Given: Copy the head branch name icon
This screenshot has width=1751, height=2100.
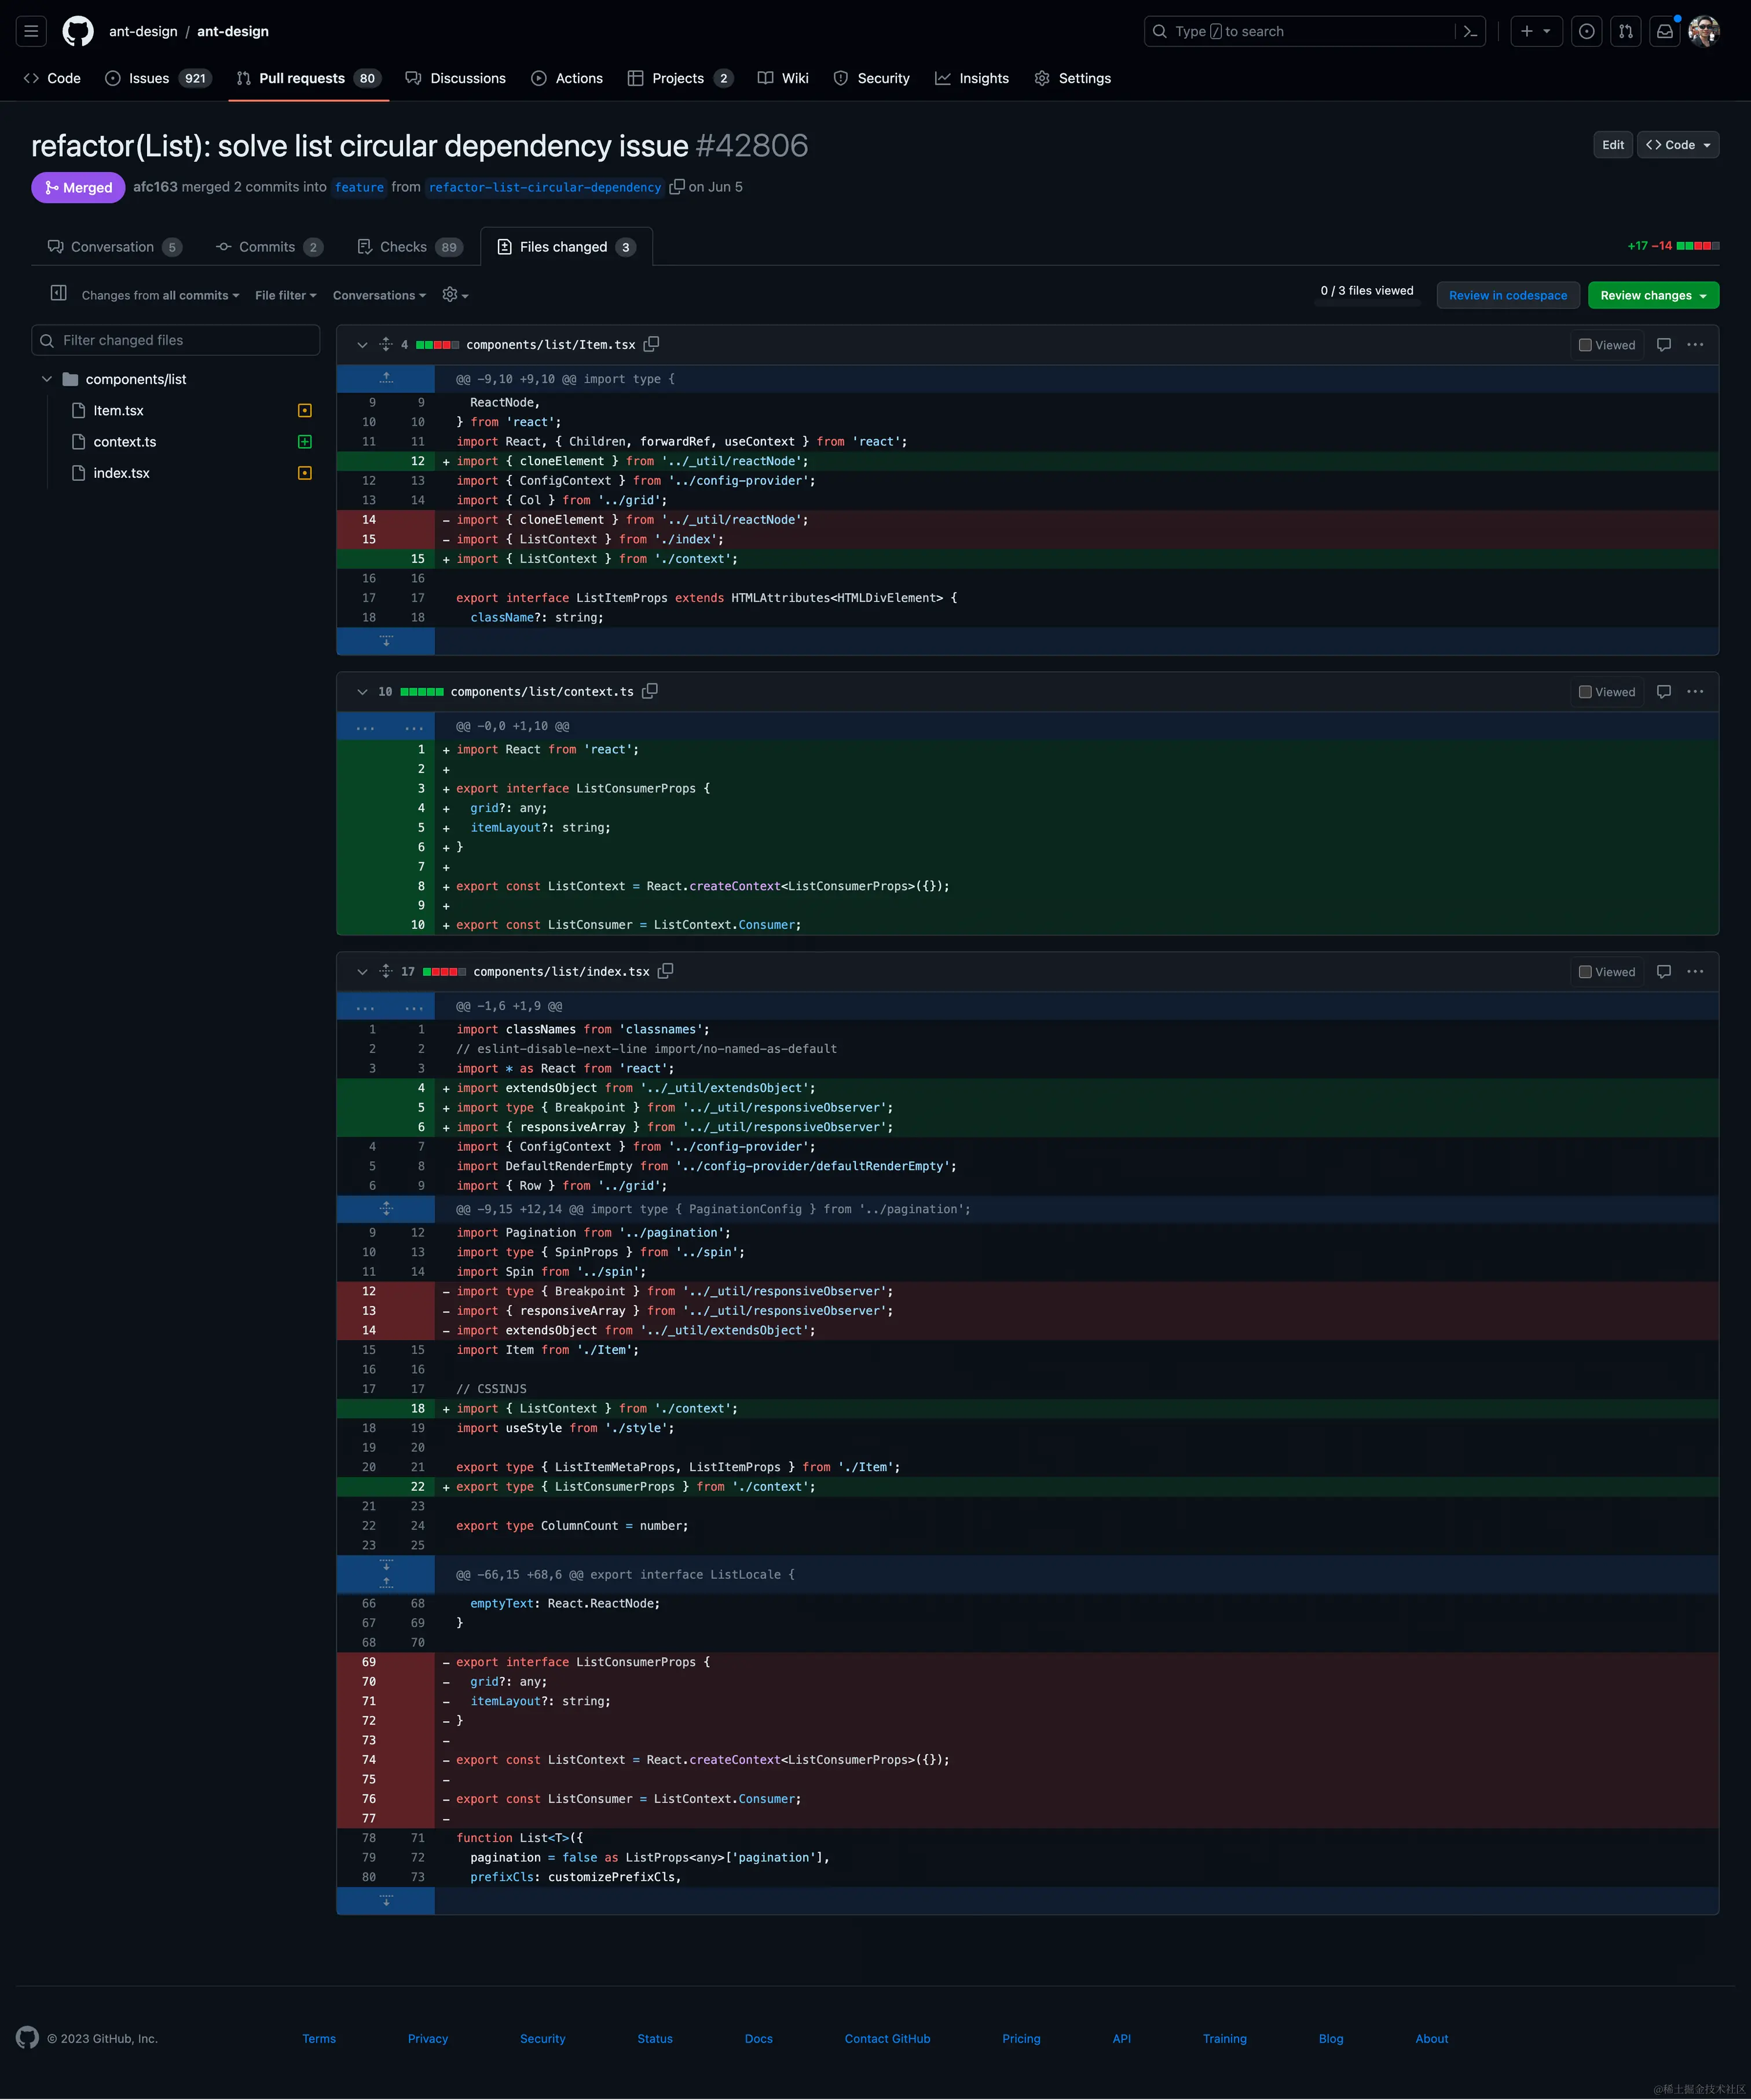Looking at the screenshot, I should 677,187.
